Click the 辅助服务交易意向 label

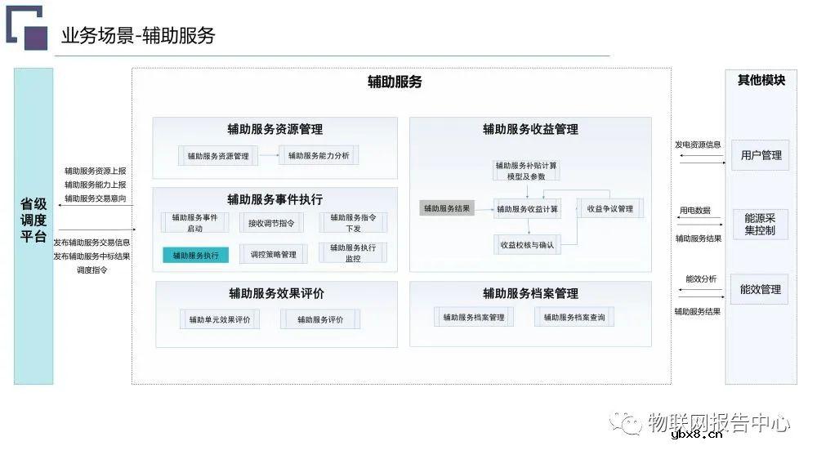(96, 198)
